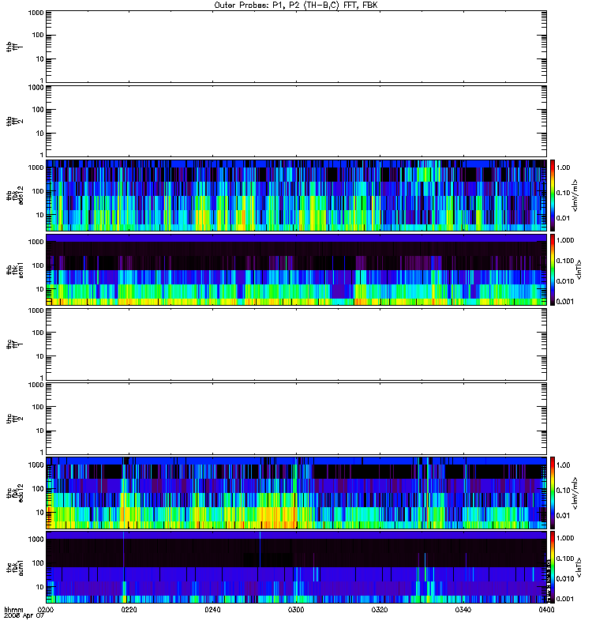
Task: Click the 10 y-axis tick of thc fbk scm1
Action: (40, 587)
